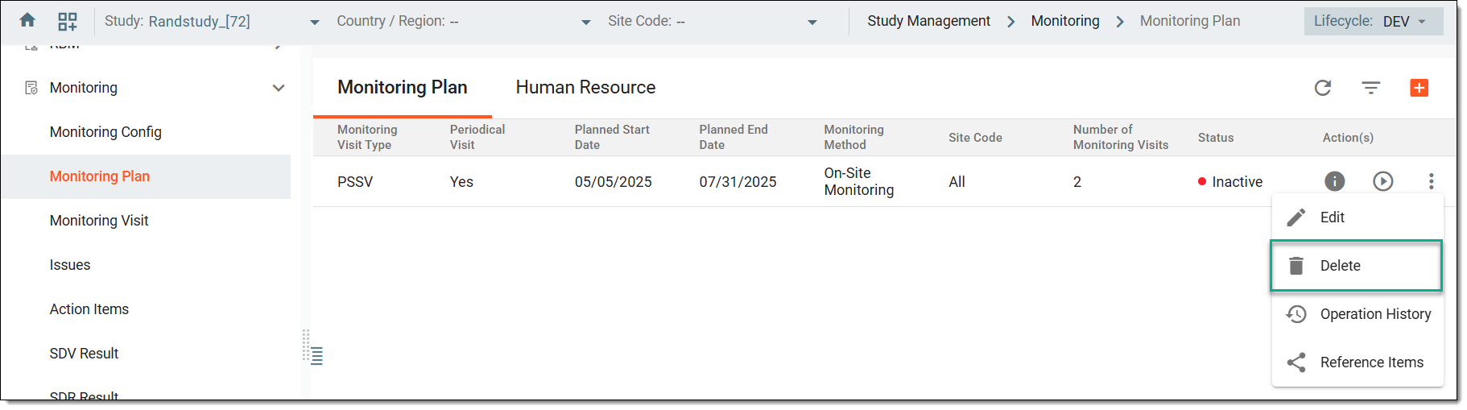Click Study Management breadcrumb

(x=928, y=21)
